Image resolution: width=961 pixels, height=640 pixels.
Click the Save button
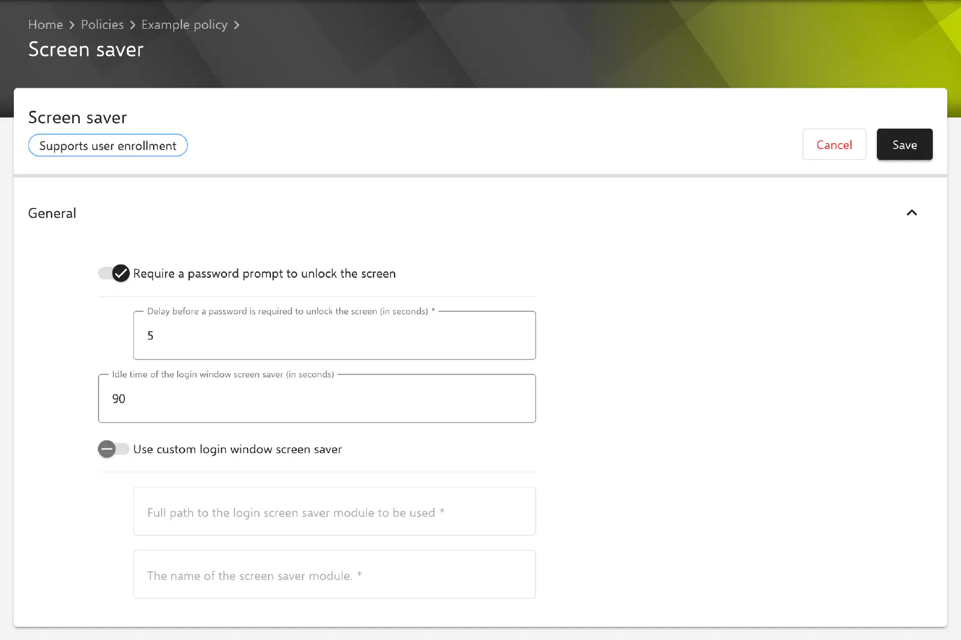905,145
